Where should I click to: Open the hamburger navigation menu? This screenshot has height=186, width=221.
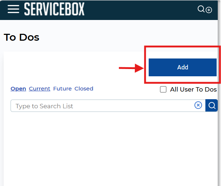tap(13, 9)
